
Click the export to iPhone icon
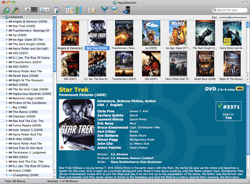(x=126, y=10)
